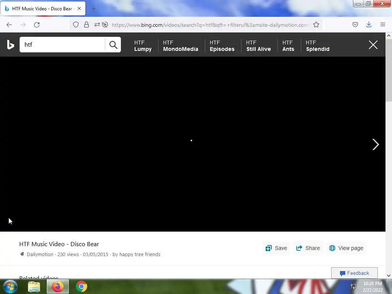Click the '230 views' text
The height and width of the screenshot is (294, 392).
pyautogui.click(x=68, y=254)
